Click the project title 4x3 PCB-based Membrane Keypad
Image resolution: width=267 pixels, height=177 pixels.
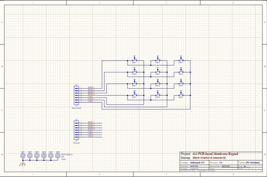(216, 154)
